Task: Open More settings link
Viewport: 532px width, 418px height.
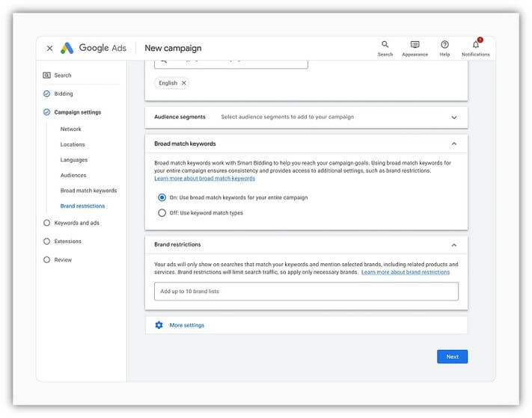Action: [x=187, y=325]
